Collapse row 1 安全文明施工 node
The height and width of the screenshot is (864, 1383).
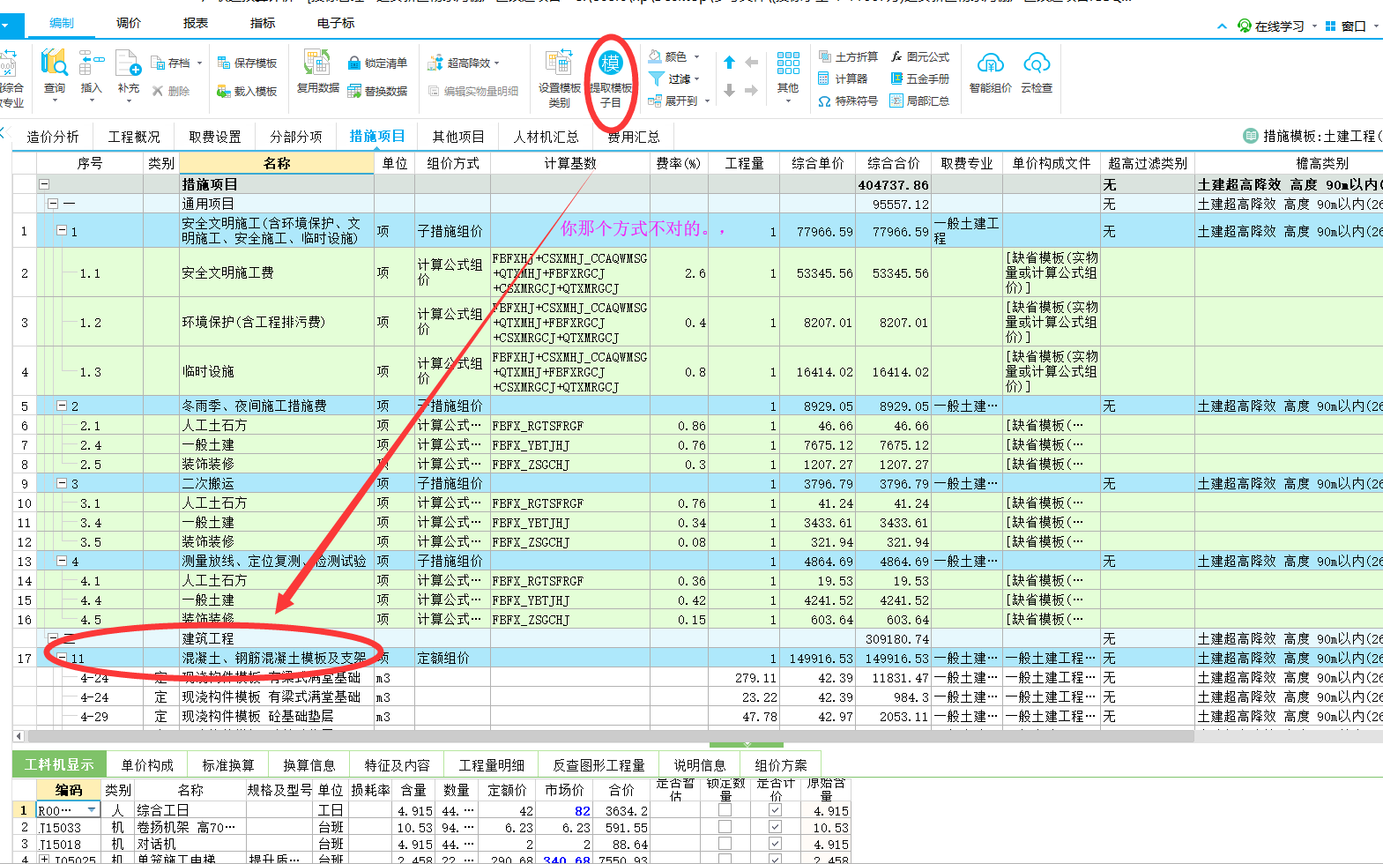(62, 231)
